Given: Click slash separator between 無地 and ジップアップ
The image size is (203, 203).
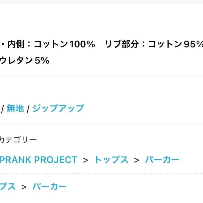Looking at the screenshot, I should click(x=28, y=109).
